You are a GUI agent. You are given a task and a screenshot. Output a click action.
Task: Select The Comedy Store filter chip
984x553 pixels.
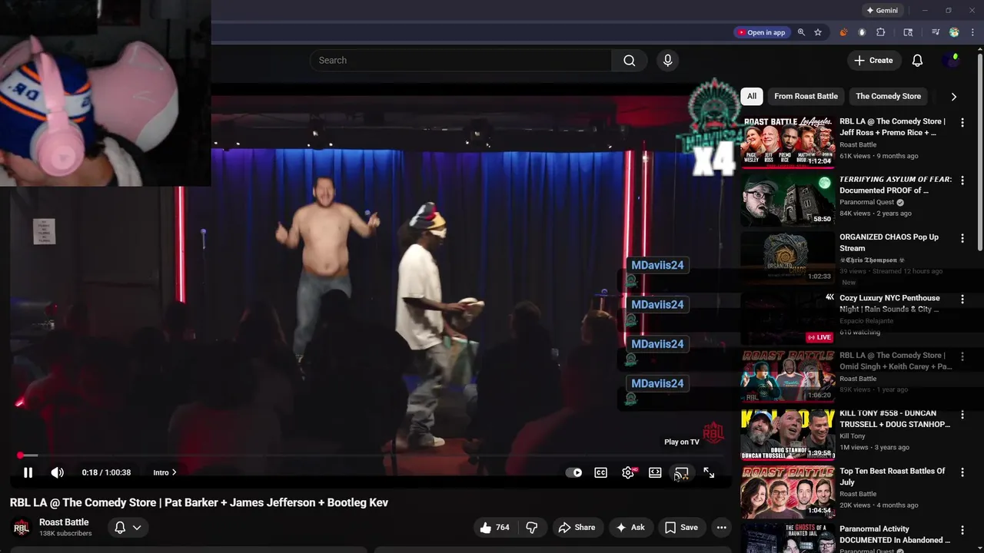click(888, 96)
